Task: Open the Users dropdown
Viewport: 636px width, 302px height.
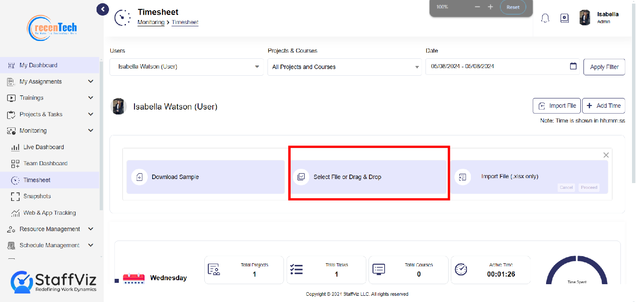Action: (x=186, y=67)
